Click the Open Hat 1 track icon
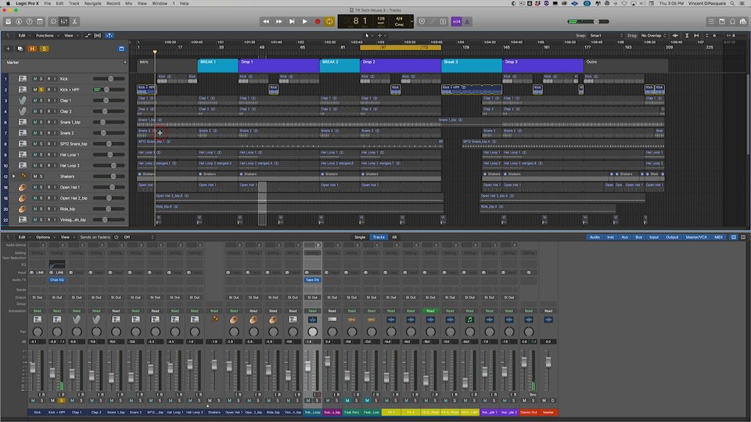 (x=23, y=187)
